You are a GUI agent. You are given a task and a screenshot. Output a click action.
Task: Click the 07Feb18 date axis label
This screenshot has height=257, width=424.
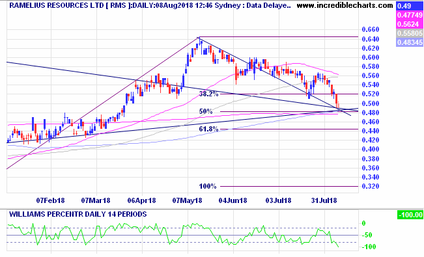click(x=51, y=200)
